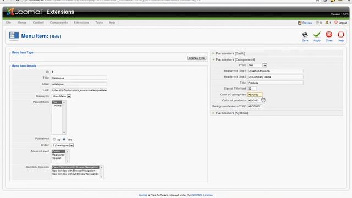Open the GNU/GPL License link
352x198 pixels.
click(x=202, y=195)
